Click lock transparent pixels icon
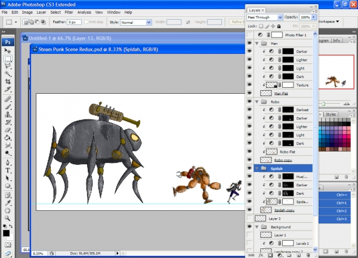The image size is (358, 258). [x=261, y=26]
